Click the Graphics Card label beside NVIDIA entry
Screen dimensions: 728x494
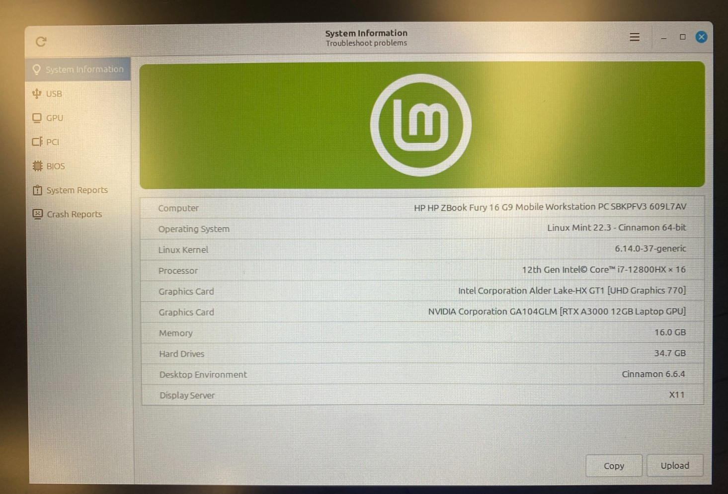(x=186, y=313)
